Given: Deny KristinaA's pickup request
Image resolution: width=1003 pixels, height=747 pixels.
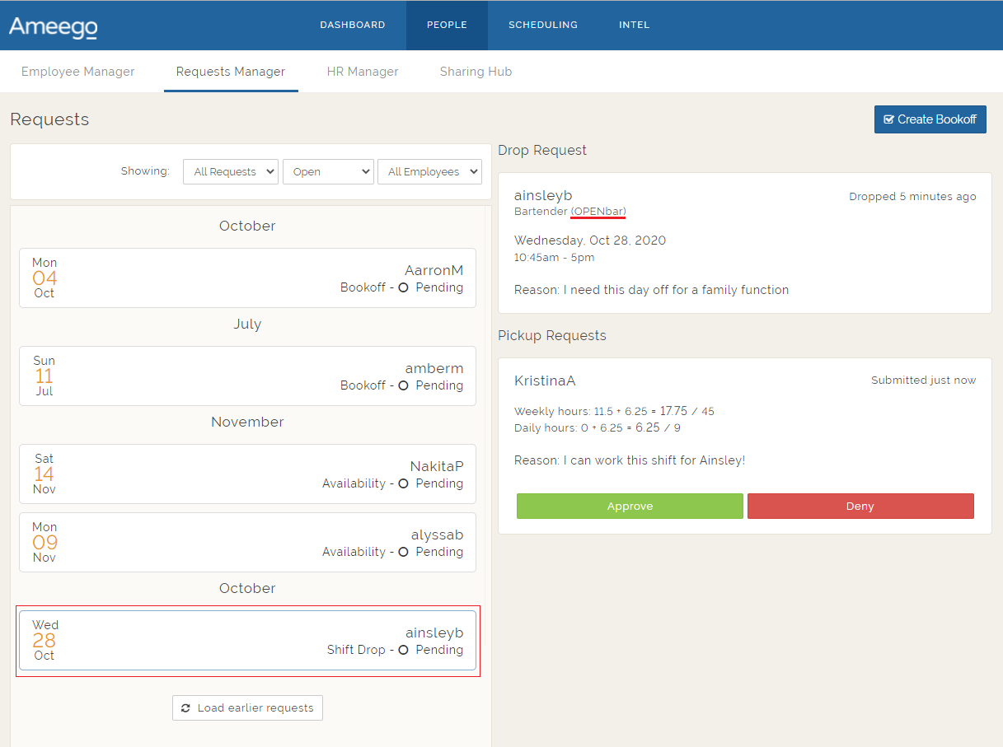Looking at the screenshot, I should pos(860,507).
